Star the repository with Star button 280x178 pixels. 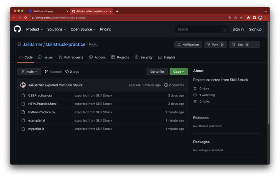(241, 45)
